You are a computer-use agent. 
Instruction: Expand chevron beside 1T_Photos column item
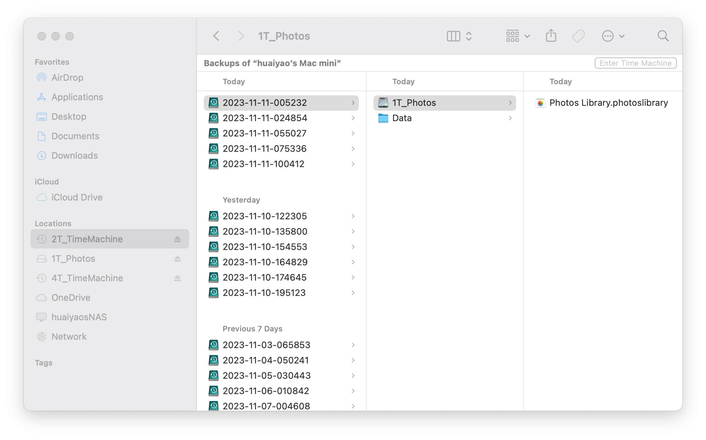point(510,103)
